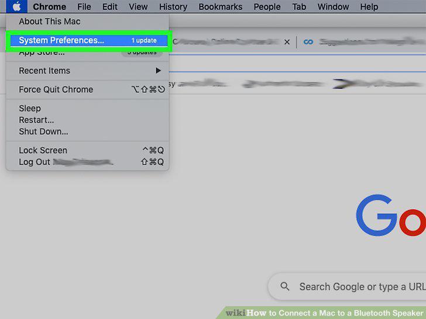Open the Window menu
This screenshot has width=426, height=319.
pyautogui.click(x=333, y=6)
